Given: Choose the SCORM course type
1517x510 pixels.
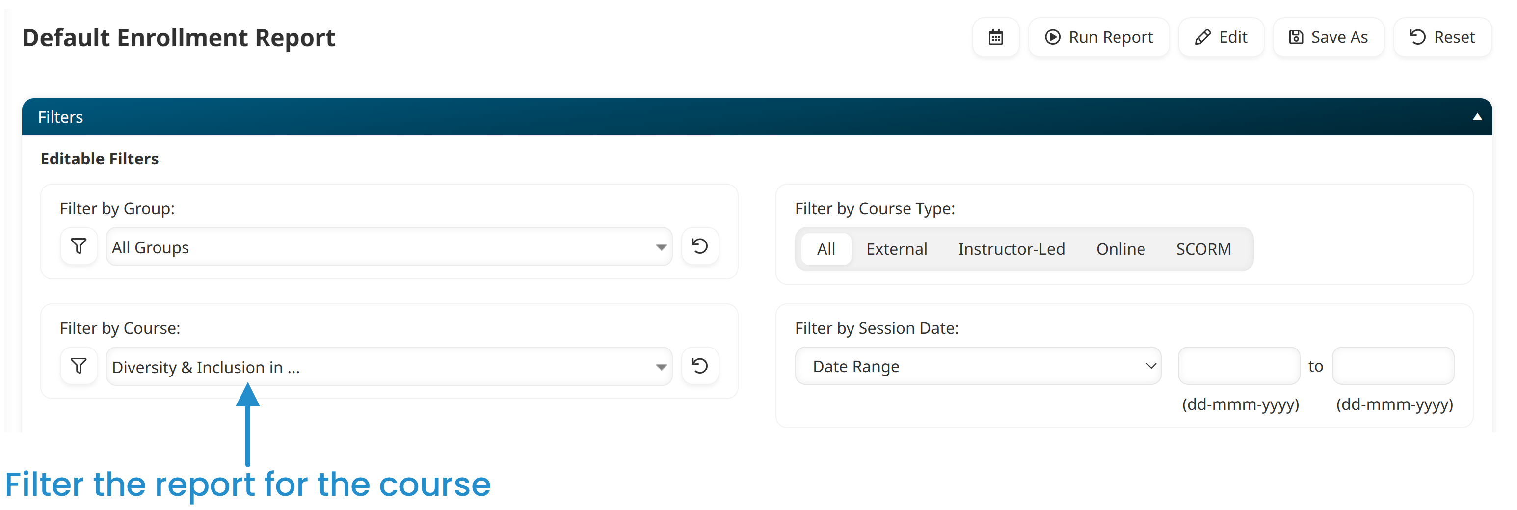Looking at the screenshot, I should 1203,249.
